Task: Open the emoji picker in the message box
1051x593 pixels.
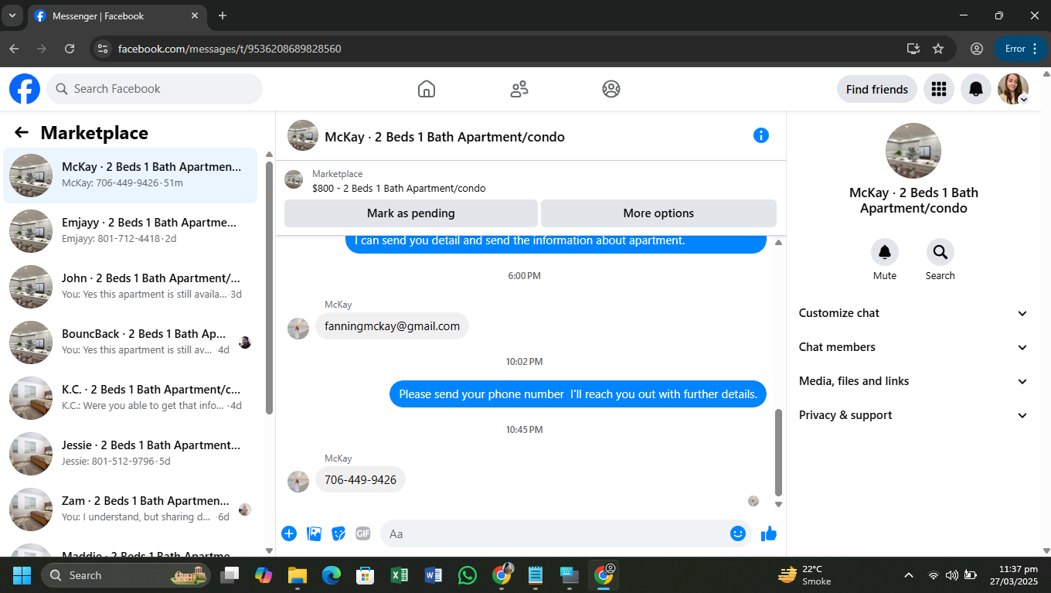Action: [738, 533]
